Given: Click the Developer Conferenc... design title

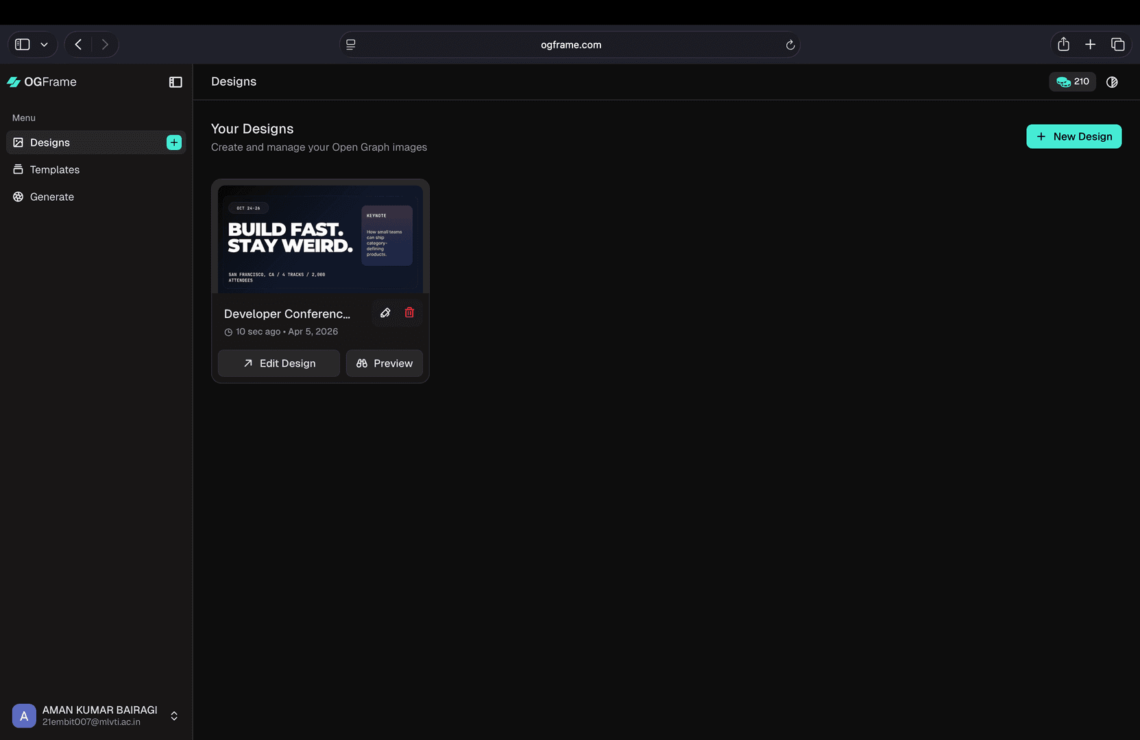Looking at the screenshot, I should (x=287, y=314).
